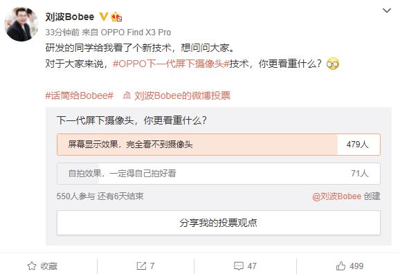The height and width of the screenshot is (276, 400).
Task: Click the repost share icon
Action: point(141,266)
